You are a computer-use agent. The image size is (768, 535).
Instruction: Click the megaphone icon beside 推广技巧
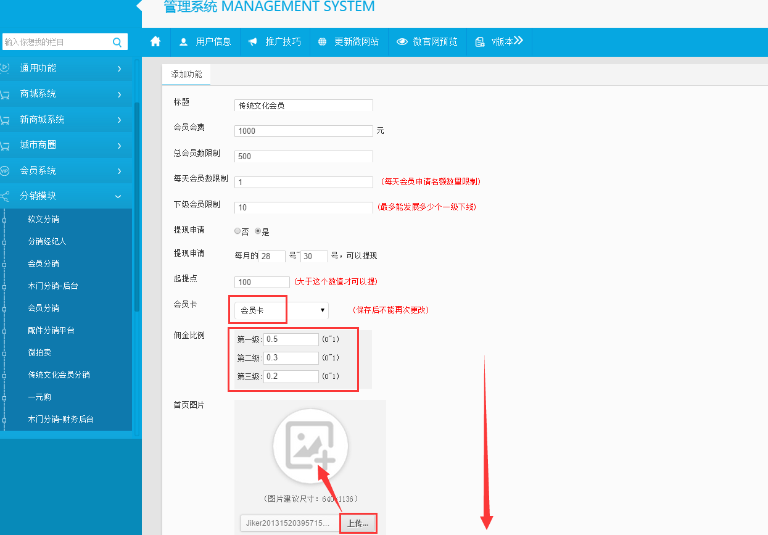pos(252,42)
